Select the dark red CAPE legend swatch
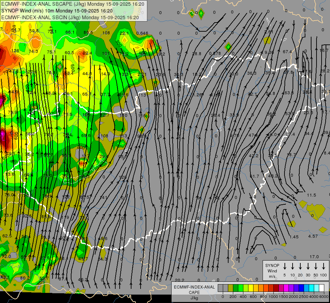This screenshot has width=330, height=303. [x=276, y=288]
